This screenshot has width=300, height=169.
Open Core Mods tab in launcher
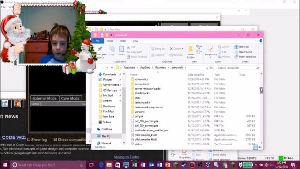[x=70, y=98]
